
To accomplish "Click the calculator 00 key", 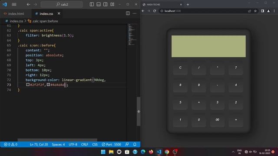I will (217, 120).
